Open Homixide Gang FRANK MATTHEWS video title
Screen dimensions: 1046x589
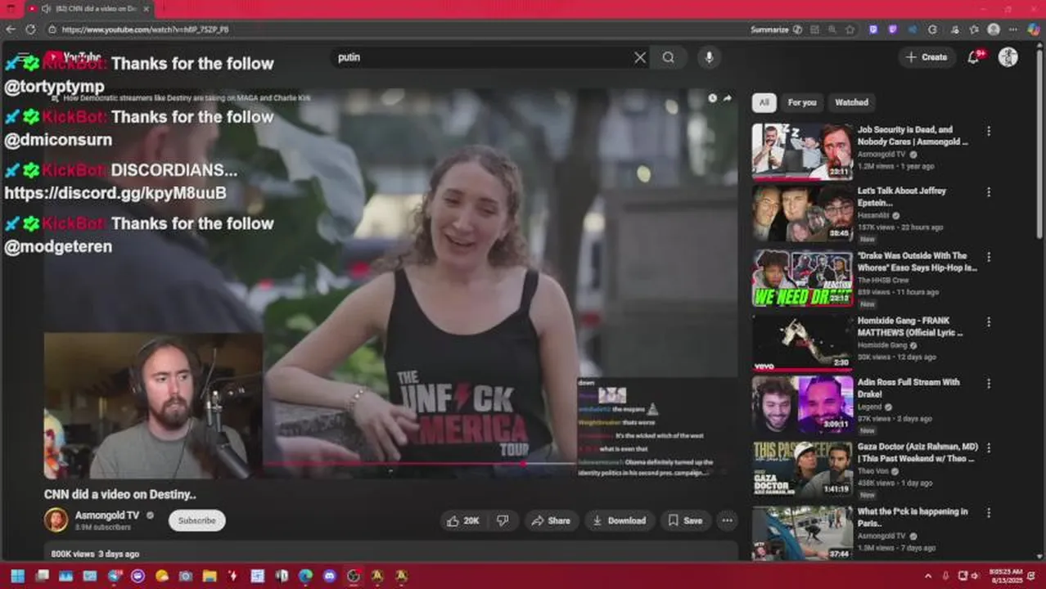click(910, 326)
